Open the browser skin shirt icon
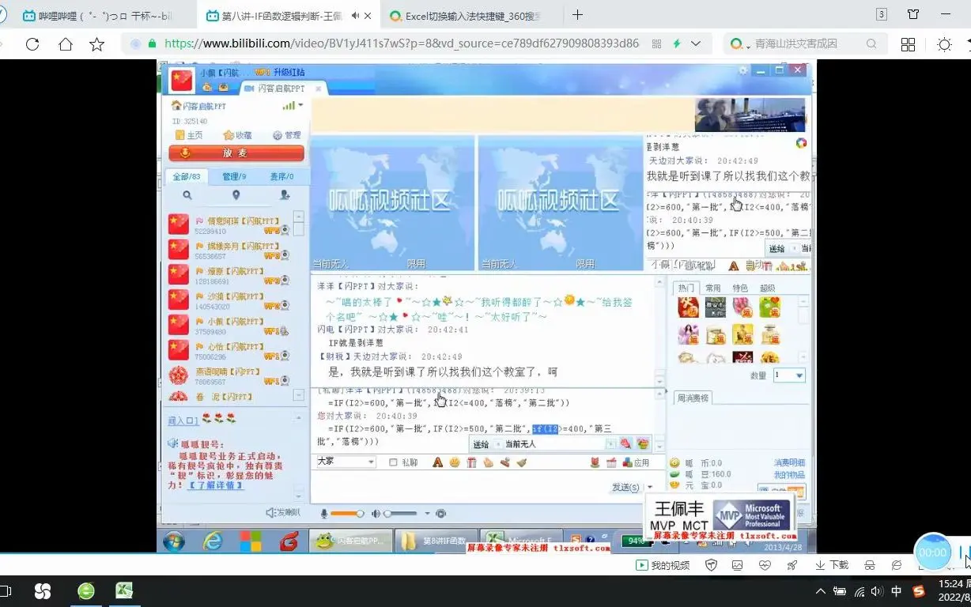This screenshot has width=971, height=607. coord(913,14)
